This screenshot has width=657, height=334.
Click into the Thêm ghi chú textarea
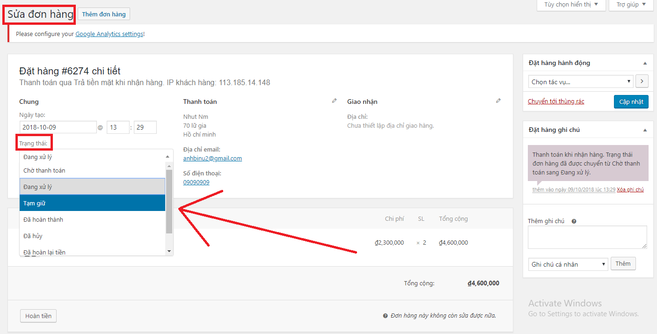pyautogui.click(x=587, y=237)
